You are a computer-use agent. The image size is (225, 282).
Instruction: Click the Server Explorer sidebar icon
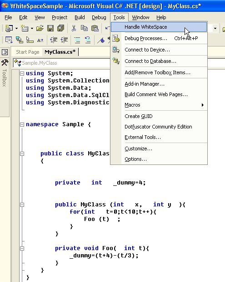(x=5, y=52)
